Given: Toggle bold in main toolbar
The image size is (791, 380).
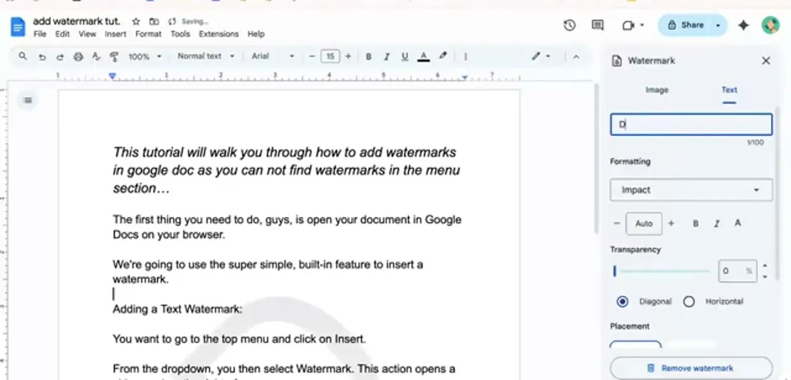Looking at the screenshot, I should [368, 57].
